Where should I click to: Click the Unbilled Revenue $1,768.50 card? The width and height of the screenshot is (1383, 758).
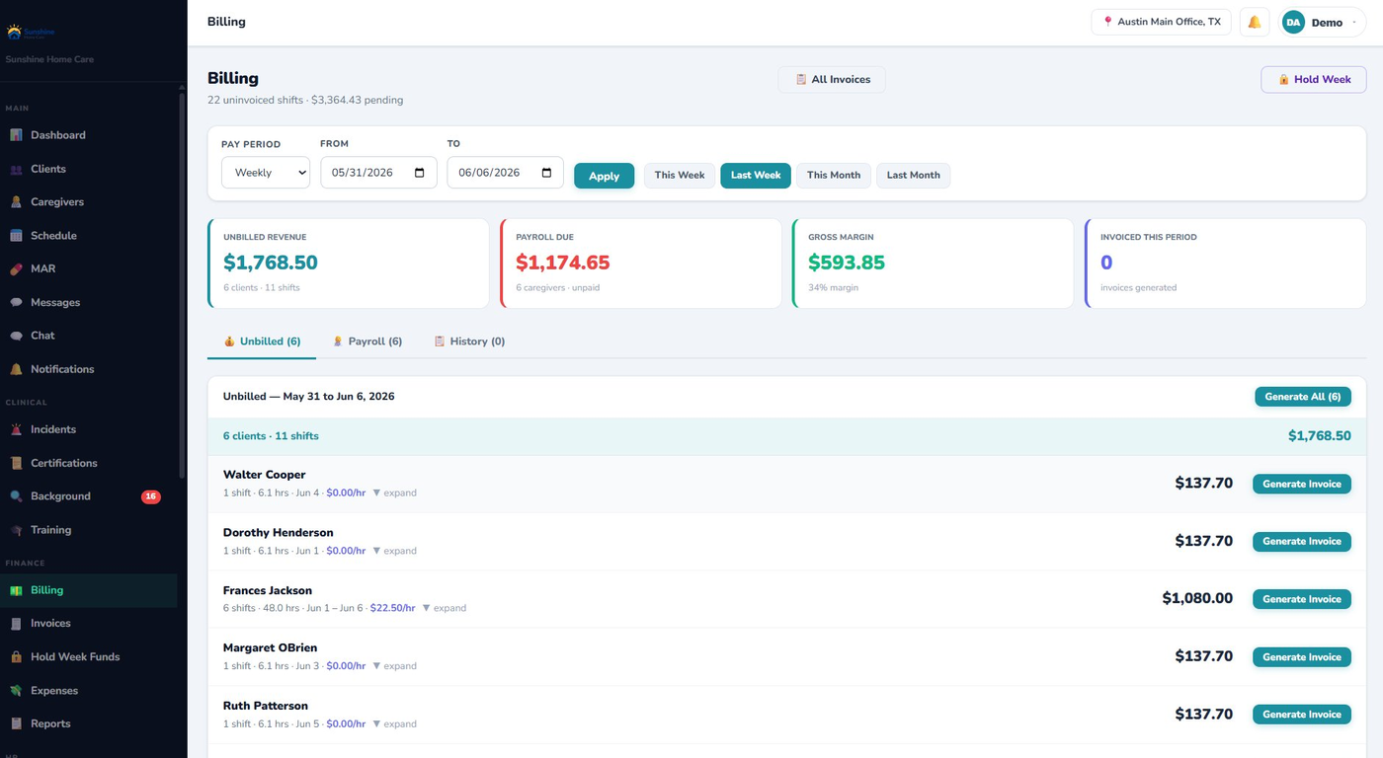click(348, 264)
